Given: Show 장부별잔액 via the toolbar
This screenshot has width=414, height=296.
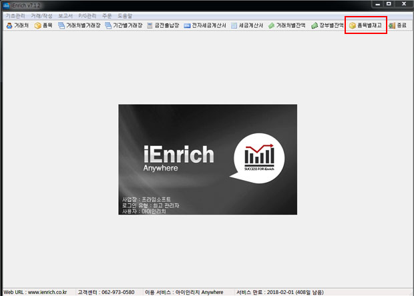Looking at the screenshot, I should (x=328, y=25).
